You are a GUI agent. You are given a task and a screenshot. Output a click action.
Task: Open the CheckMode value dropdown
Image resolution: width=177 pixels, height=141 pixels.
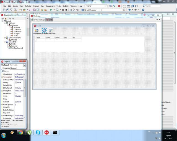click(25, 74)
